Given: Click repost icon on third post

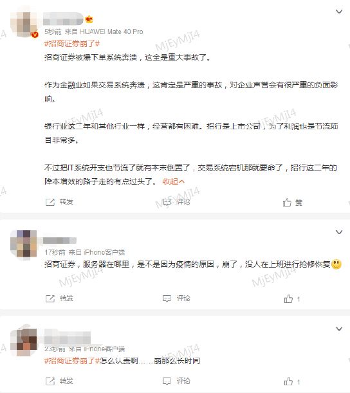Looking at the screenshot, I should (50, 381).
